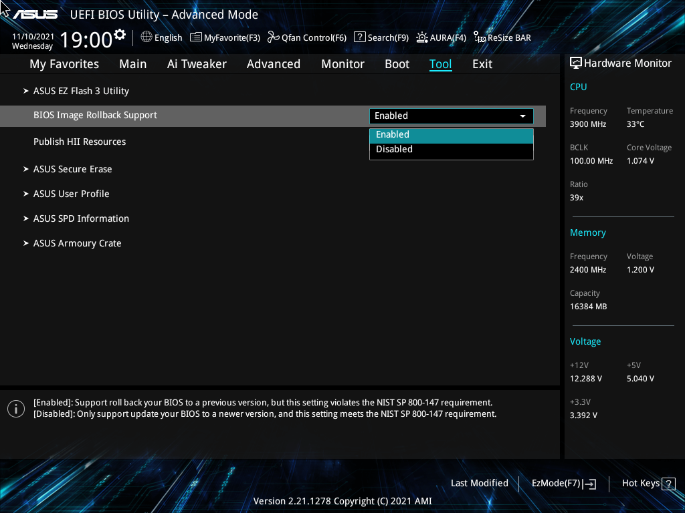The height and width of the screenshot is (513, 685).
Task: Click the Search(F9) label
Action: pyautogui.click(x=388, y=38)
